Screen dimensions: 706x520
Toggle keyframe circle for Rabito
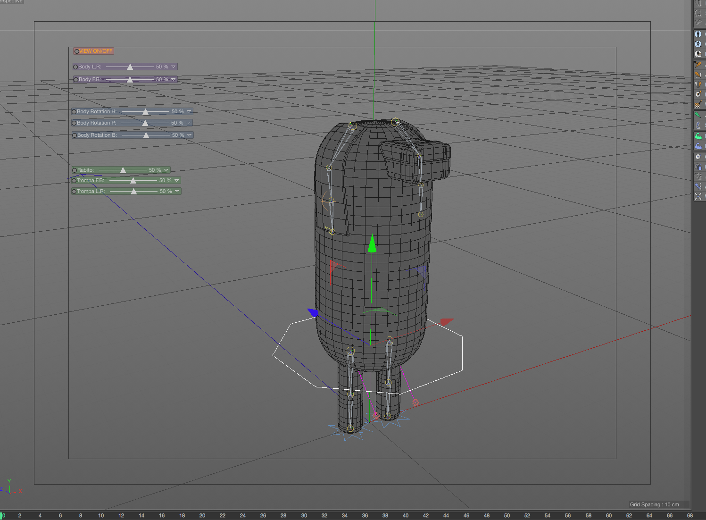click(x=75, y=170)
